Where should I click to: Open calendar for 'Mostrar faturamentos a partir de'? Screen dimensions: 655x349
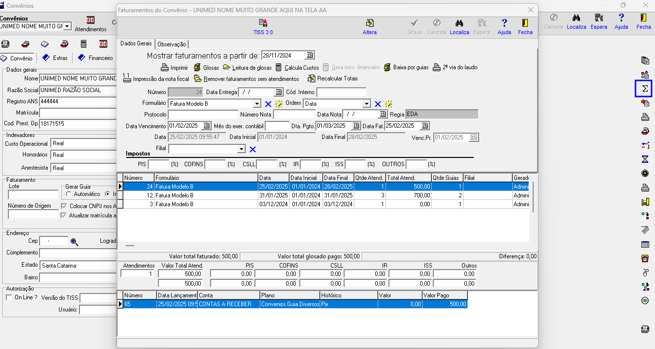click(x=309, y=55)
